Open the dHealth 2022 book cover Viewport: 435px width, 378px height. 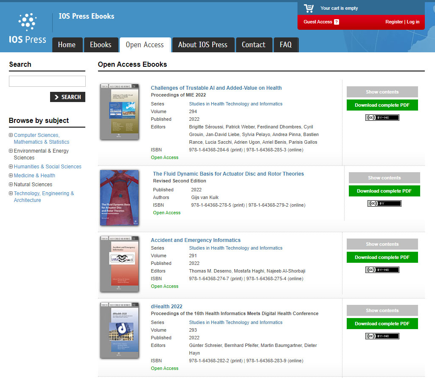click(119, 330)
